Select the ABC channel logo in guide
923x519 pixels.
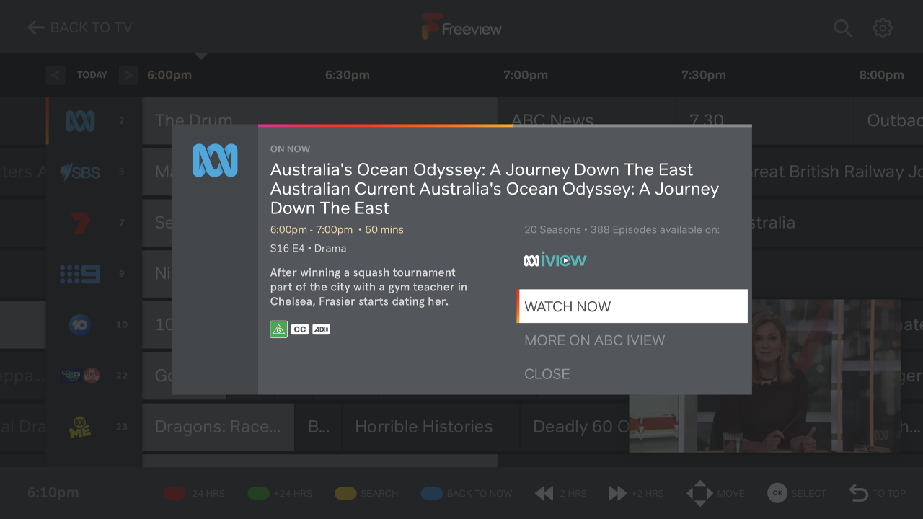click(80, 120)
